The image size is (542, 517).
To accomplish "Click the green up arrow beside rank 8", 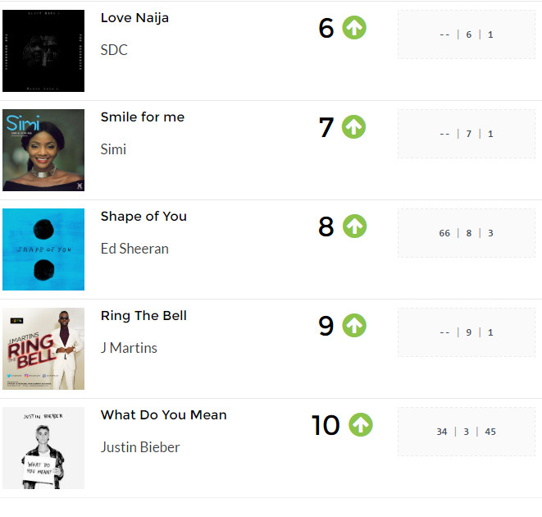I will click(354, 226).
